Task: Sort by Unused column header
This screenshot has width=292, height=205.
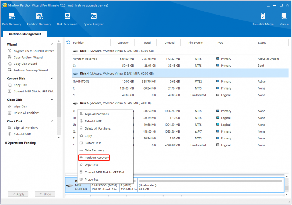Action: tap(169, 43)
